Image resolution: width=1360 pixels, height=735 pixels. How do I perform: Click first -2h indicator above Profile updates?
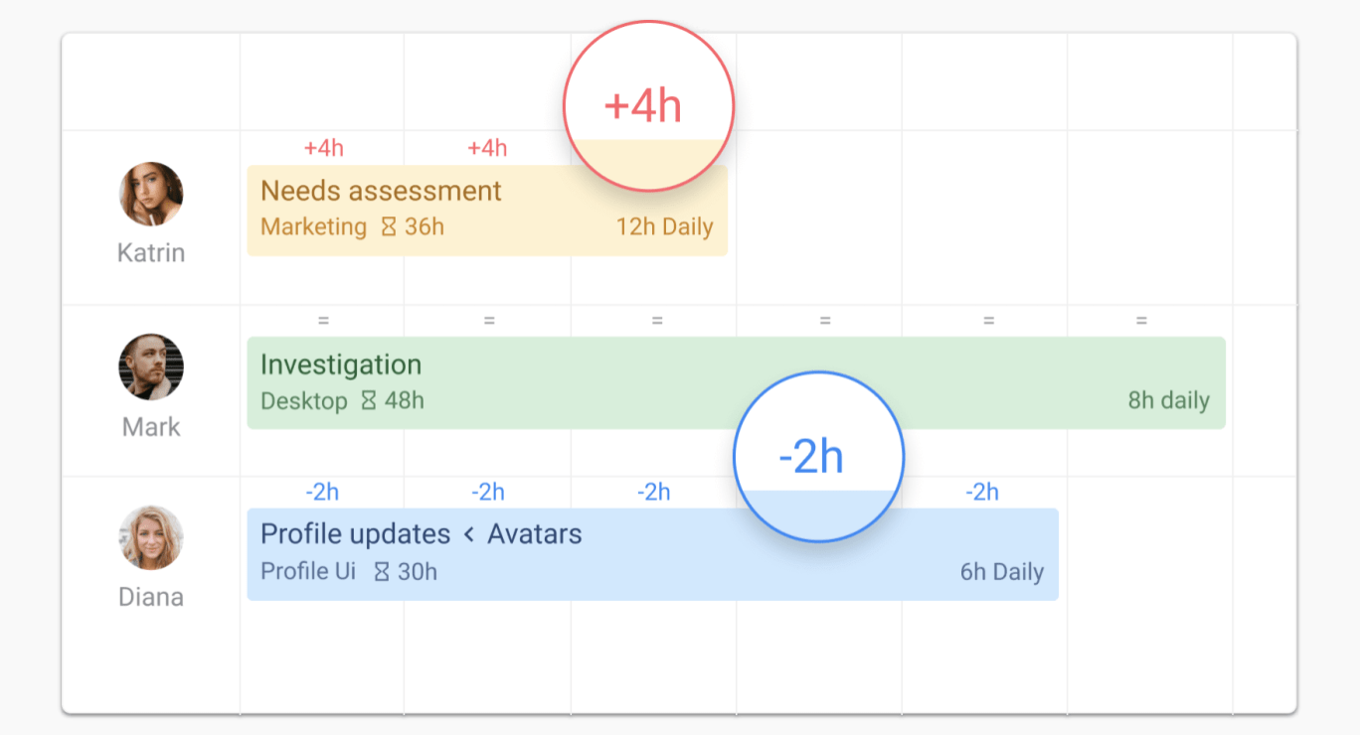322,492
